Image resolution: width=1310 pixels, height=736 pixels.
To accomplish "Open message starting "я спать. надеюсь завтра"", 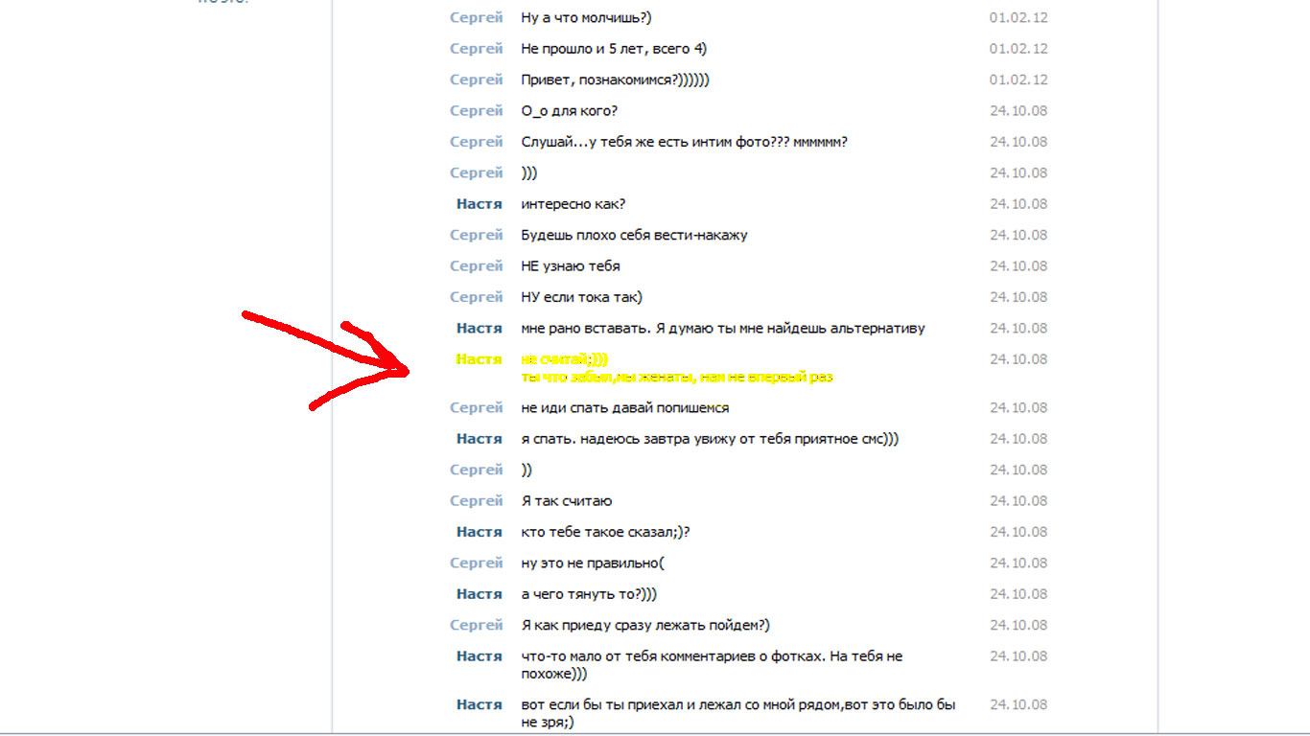I will coord(710,439).
